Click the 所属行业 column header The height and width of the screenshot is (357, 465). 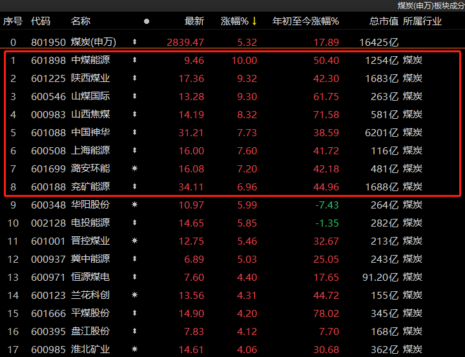(422, 21)
